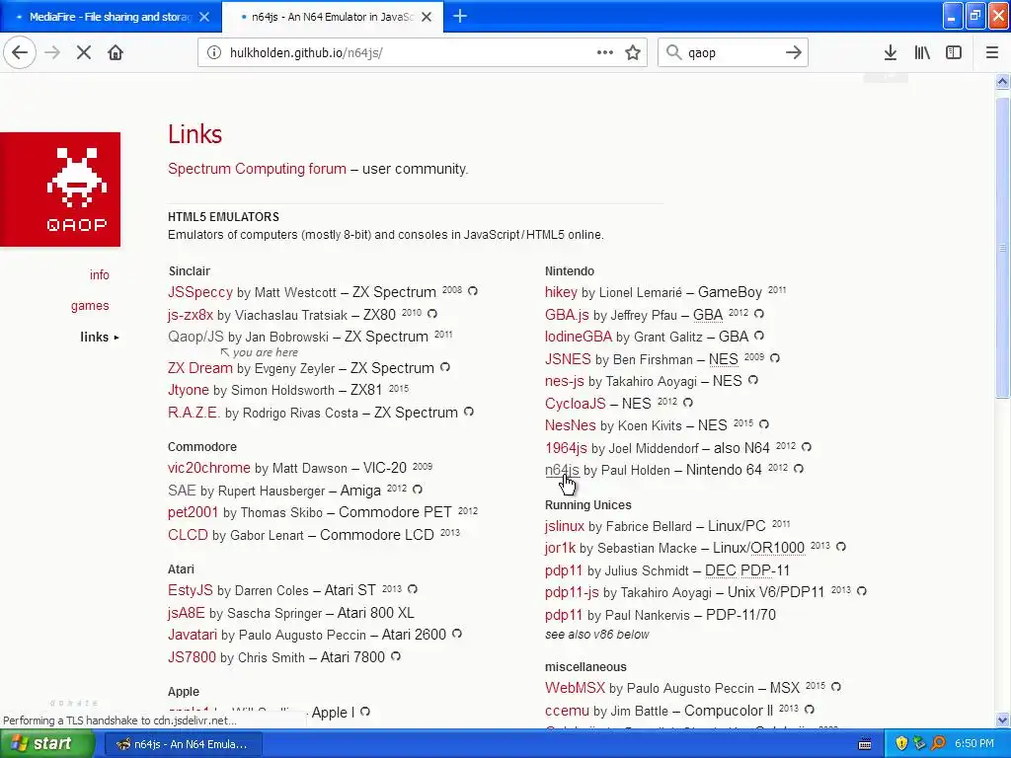Switch to the MediaFire tab
Screen dimensions: 1011x758
click(111, 17)
